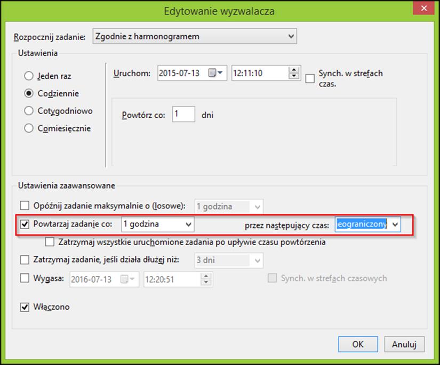Decrease the start time with down spinner arrow

(x=293, y=76)
